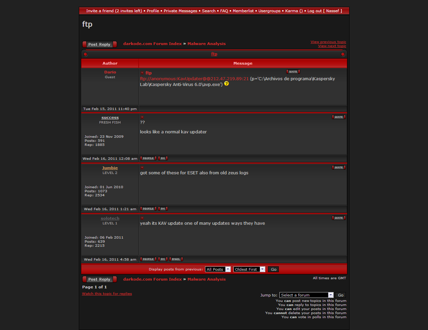This screenshot has width=428, height=330.
Task: Open success's profile via Profile icon
Action: click(x=148, y=158)
